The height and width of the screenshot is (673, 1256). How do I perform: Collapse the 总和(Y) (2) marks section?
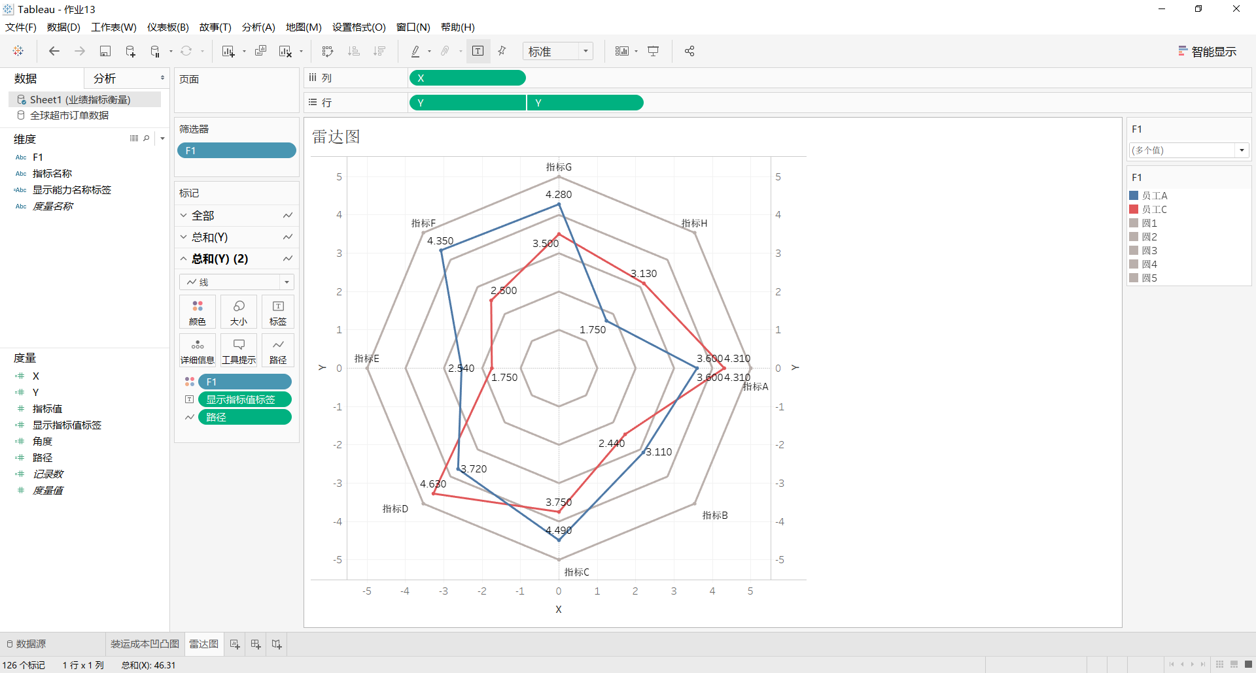(x=184, y=259)
